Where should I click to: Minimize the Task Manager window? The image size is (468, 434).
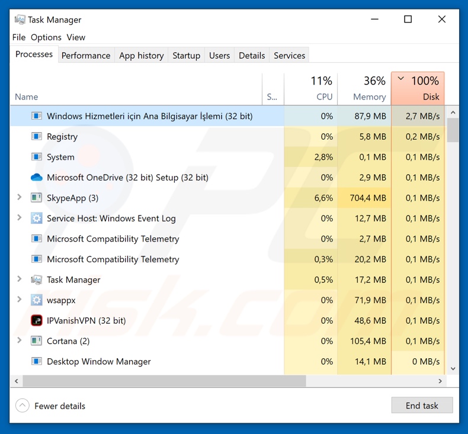(374, 20)
